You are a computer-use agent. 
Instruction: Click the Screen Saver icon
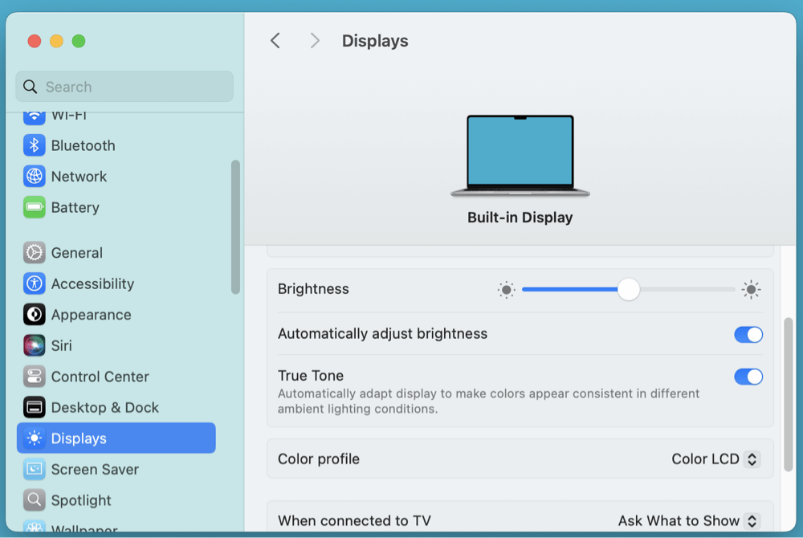(34, 469)
